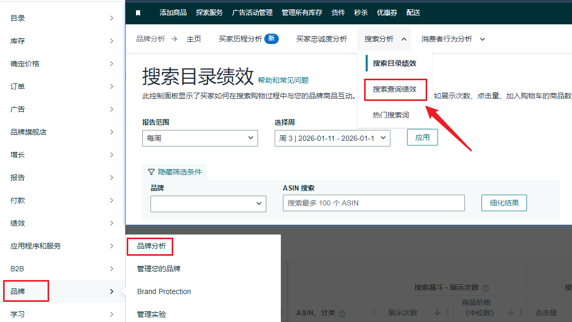This screenshot has height=322, width=572.
Task: Open column options dots after ASIN、分类
Action: pyautogui.click(x=374, y=312)
